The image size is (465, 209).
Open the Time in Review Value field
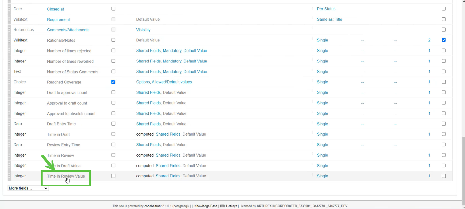[x=66, y=176]
